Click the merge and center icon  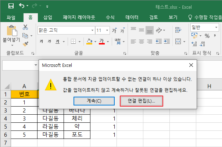point(178,42)
